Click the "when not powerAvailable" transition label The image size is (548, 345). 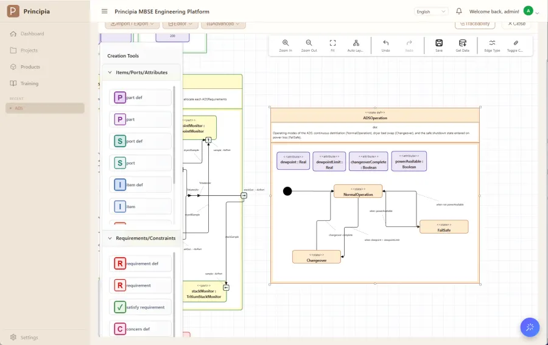450,204
